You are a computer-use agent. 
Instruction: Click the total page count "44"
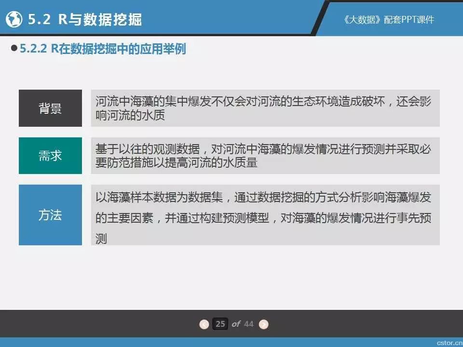click(x=248, y=324)
